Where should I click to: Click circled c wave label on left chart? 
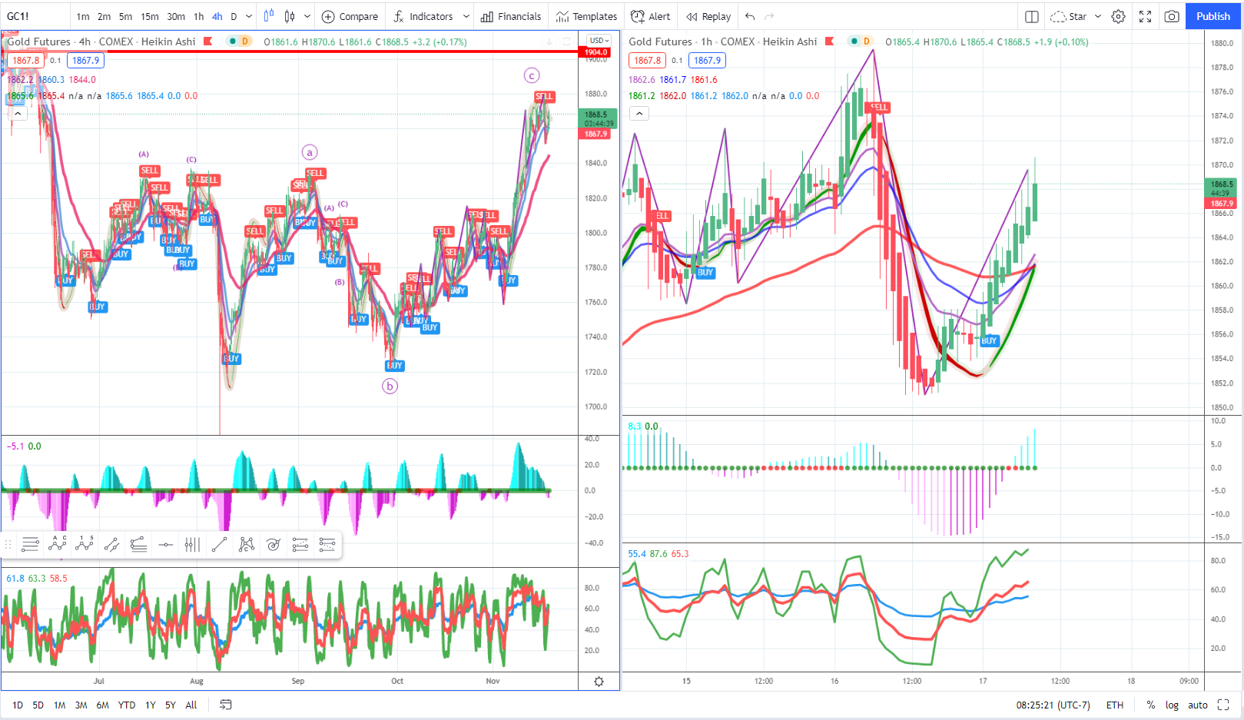(x=532, y=75)
